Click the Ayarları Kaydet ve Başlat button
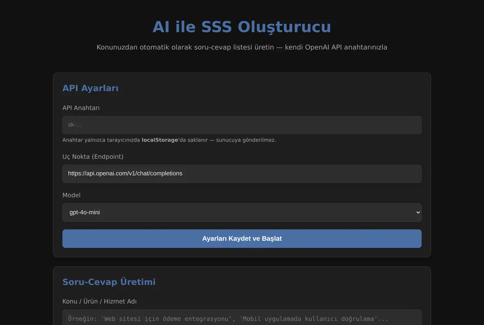Viewport: 484px width, 325px height. 242,238
